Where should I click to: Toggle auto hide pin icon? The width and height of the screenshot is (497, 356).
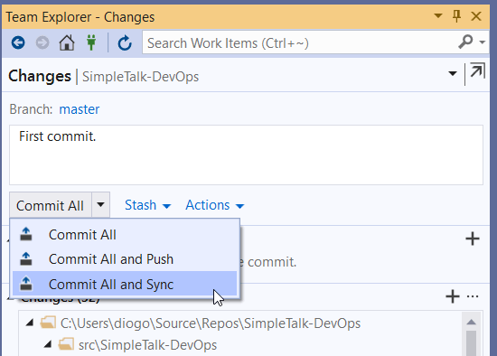[456, 16]
